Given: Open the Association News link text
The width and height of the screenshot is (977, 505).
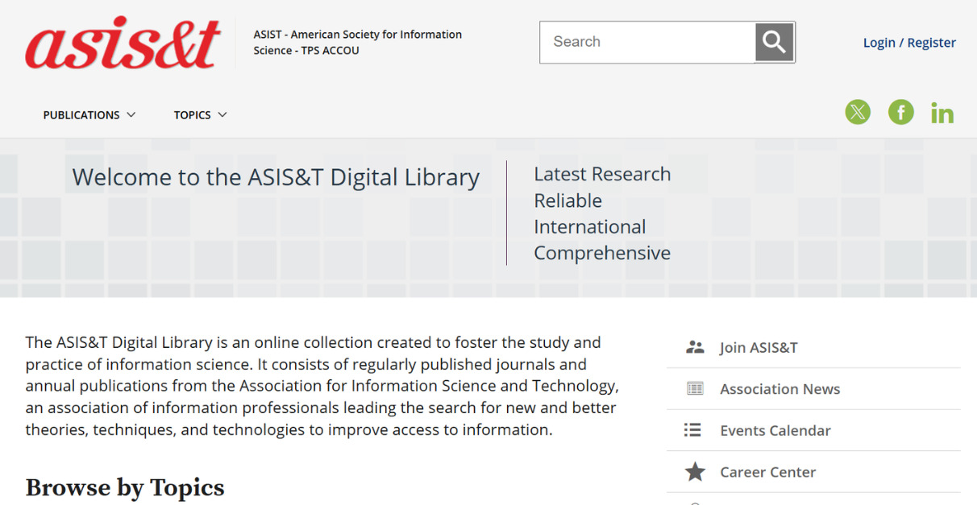Looking at the screenshot, I should 780,389.
